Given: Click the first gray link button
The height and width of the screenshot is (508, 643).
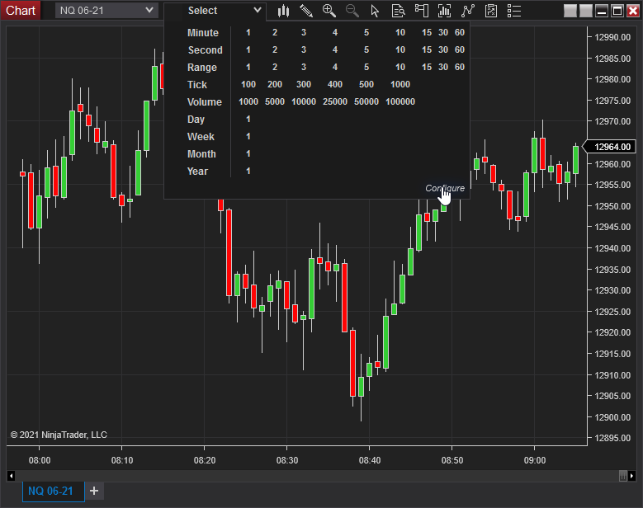Looking at the screenshot, I should [570, 11].
